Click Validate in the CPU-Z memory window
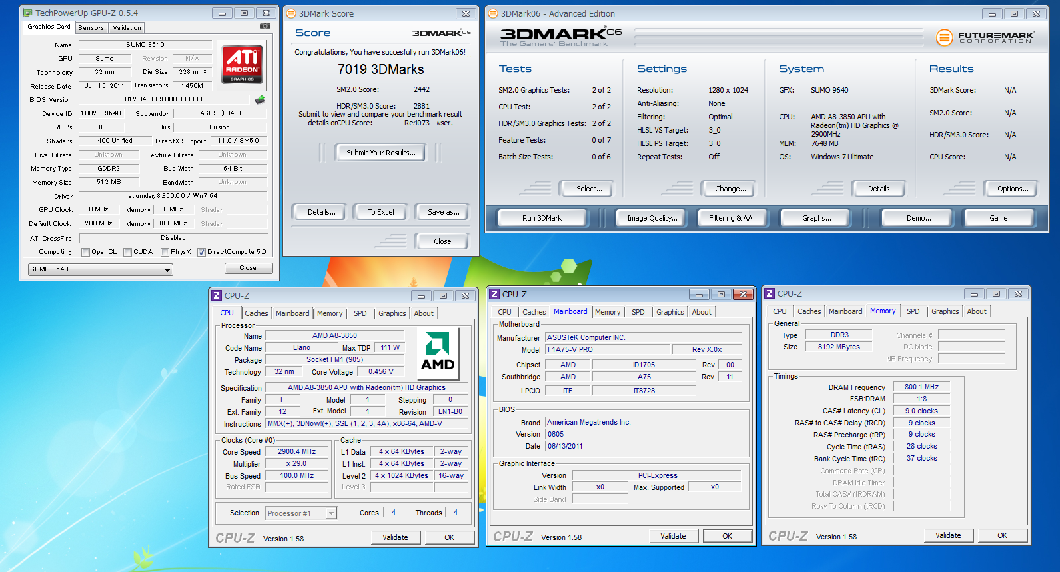Viewport: 1060px width, 572px height. pos(948,535)
